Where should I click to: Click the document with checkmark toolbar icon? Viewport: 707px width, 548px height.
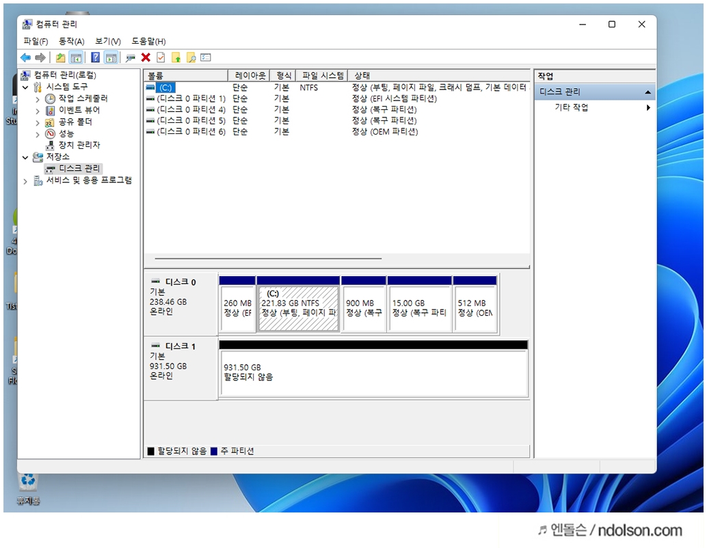[x=161, y=57]
